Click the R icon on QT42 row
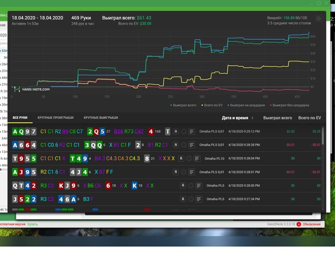The width and height of the screenshot is (335, 280). point(183,186)
